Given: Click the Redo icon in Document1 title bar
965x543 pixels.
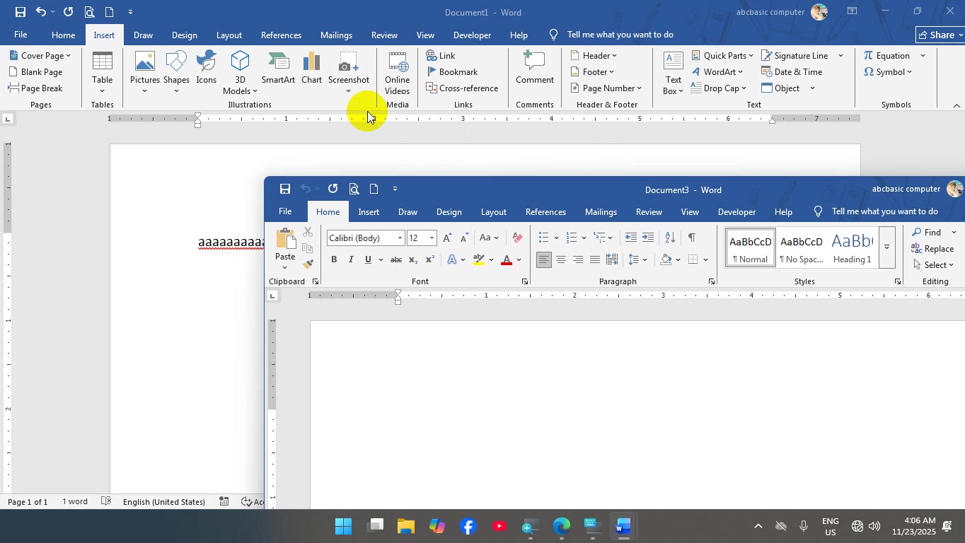Looking at the screenshot, I should [68, 12].
